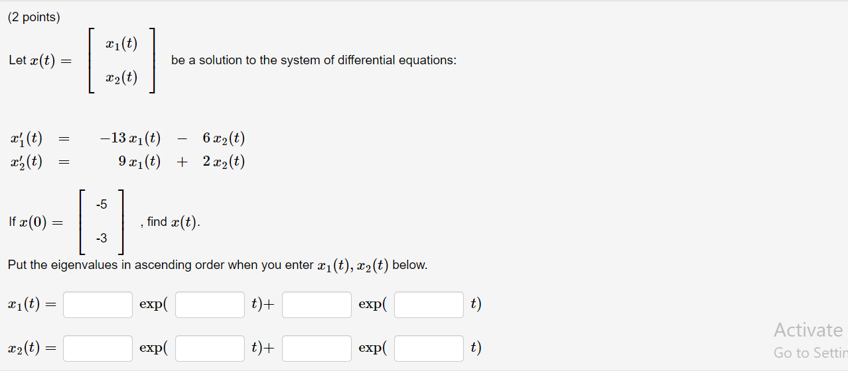Screen dimensions: 848x373
Task: Click the "Put the eigenvalues in ascending order" text
Action: point(159,265)
